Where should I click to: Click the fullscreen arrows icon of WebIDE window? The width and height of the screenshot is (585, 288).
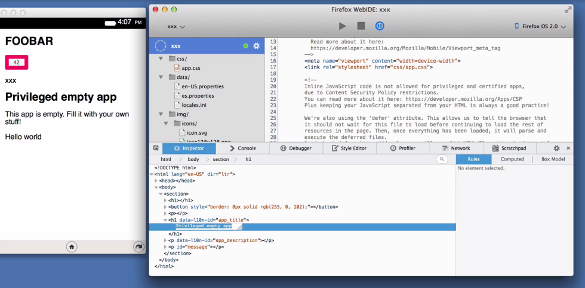pos(568,10)
